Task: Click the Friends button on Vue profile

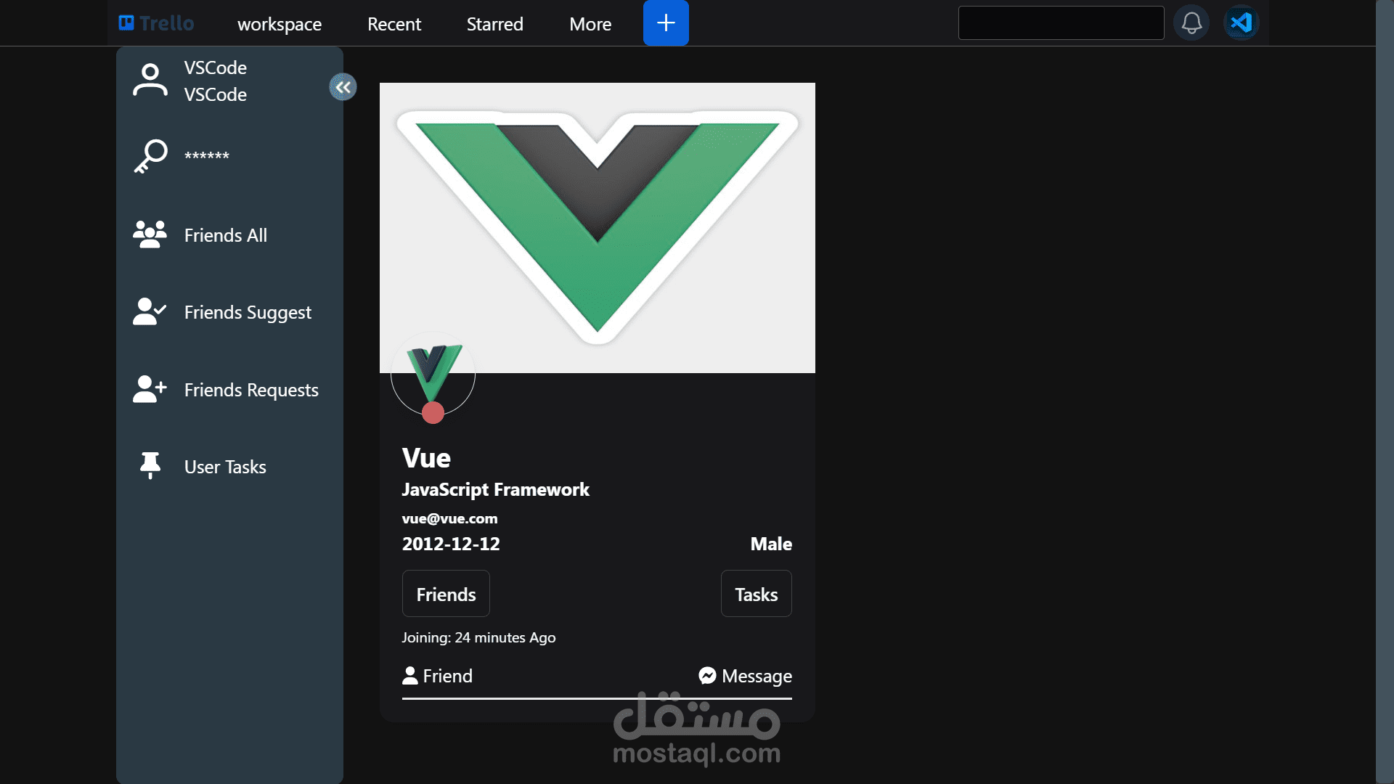Action: point(446,594)
